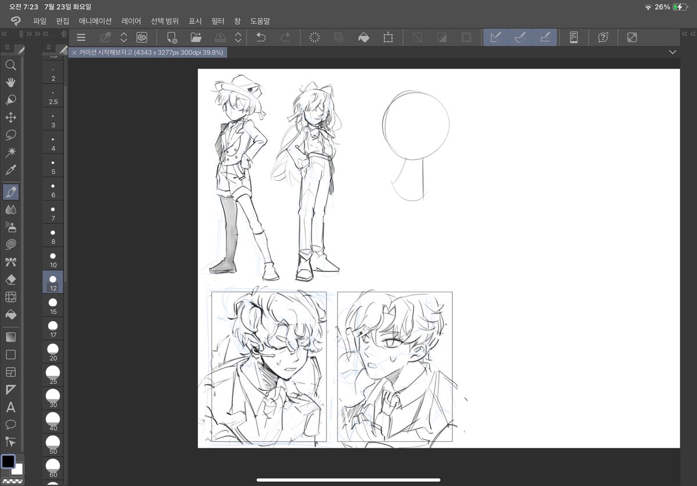This screenshot has height=486, width=697.
Task: Open a file with folder icon
Action: click(x=196, y=37)
